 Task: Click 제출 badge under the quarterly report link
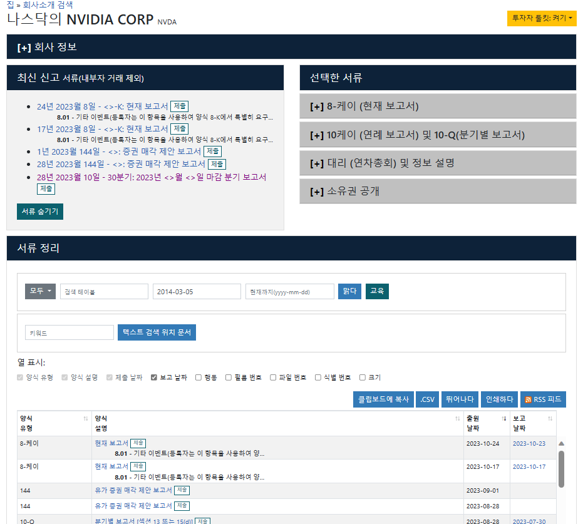click(46, 188)
